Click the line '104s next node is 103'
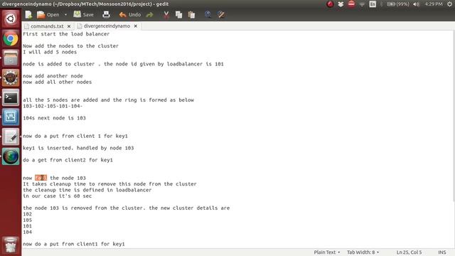This screenshot has height=256, width=455. click(x=54, y=118)
